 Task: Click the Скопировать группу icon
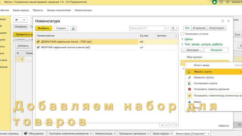tap(189, 83)
